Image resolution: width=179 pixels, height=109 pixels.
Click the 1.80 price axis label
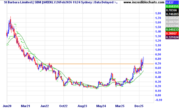(x=158, y=13)
